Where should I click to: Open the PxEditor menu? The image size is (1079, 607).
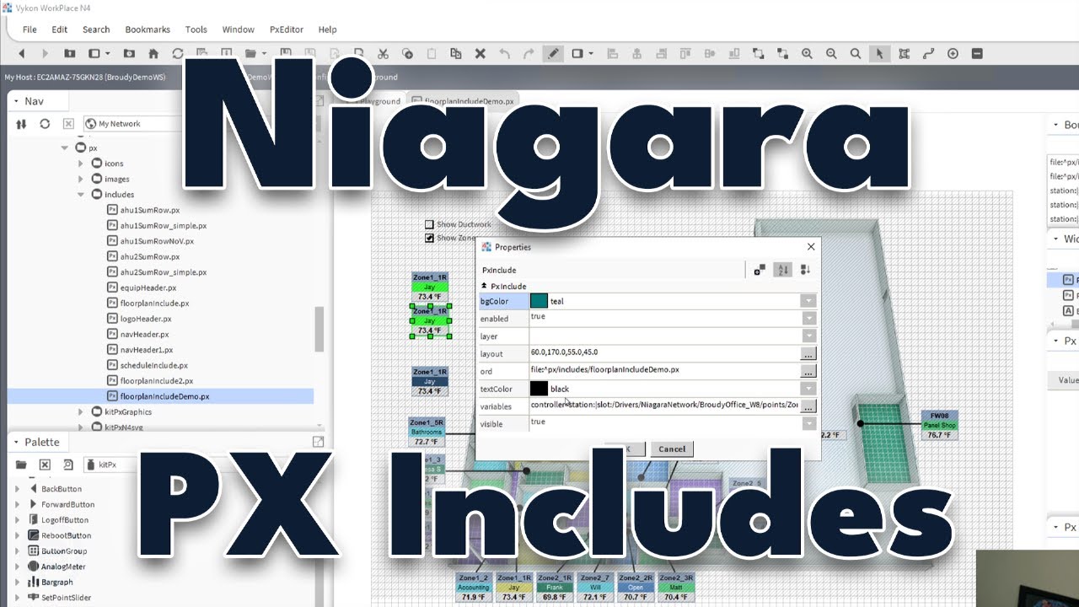tap(287, 30)
